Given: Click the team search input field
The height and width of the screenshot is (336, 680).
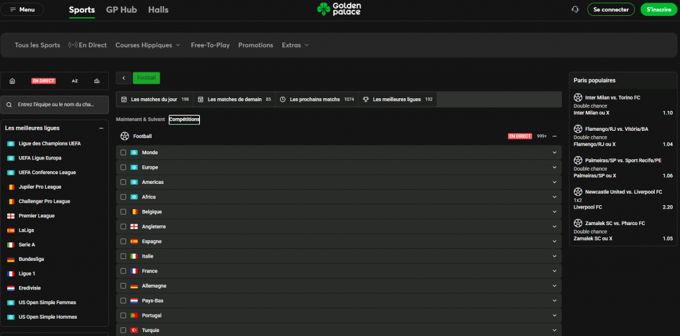Looking at the screenshot, I should (54, 104).
